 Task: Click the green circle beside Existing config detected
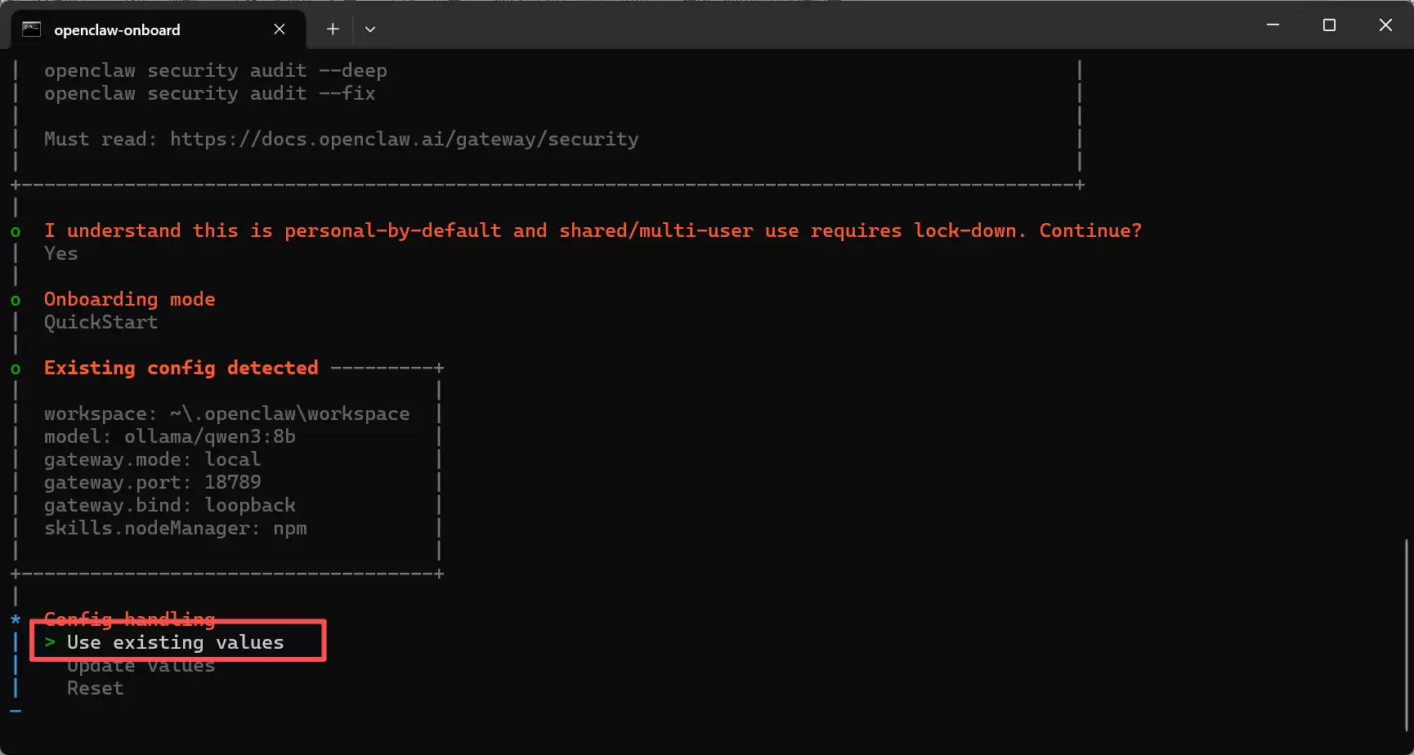[x=16, y=369]
